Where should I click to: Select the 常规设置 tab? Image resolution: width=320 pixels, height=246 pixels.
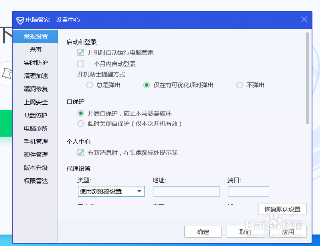click(36, 37)
